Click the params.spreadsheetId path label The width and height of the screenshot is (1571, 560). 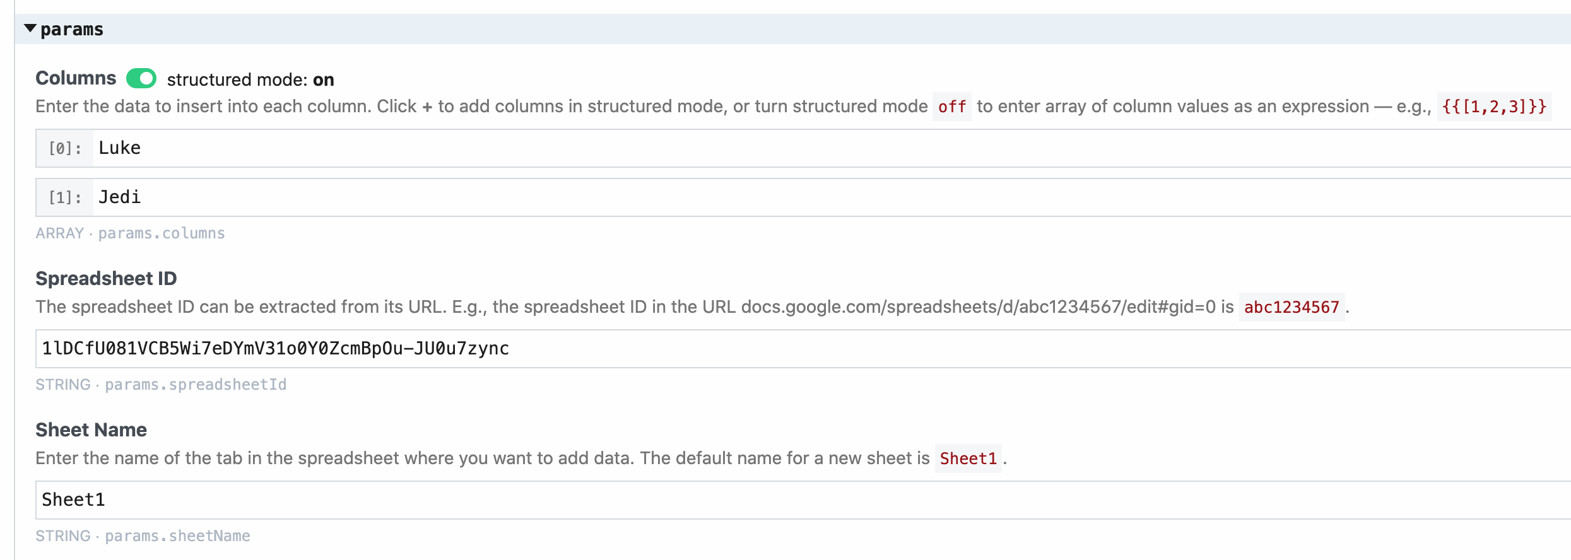(196, 385)
